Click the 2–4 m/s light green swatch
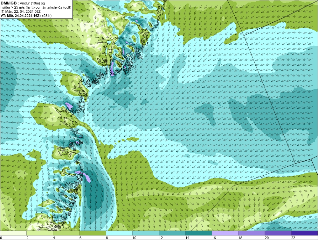The image size is (318, 240). 40,233
